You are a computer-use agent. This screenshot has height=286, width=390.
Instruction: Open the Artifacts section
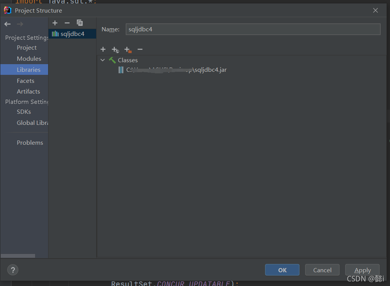tap(28, 92)
